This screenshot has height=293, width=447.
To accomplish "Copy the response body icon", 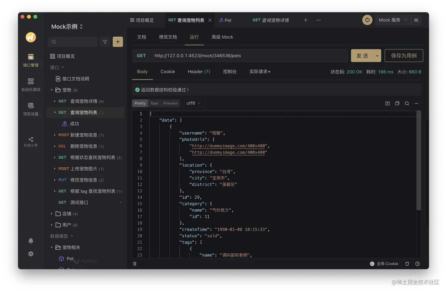I will 397,103.
